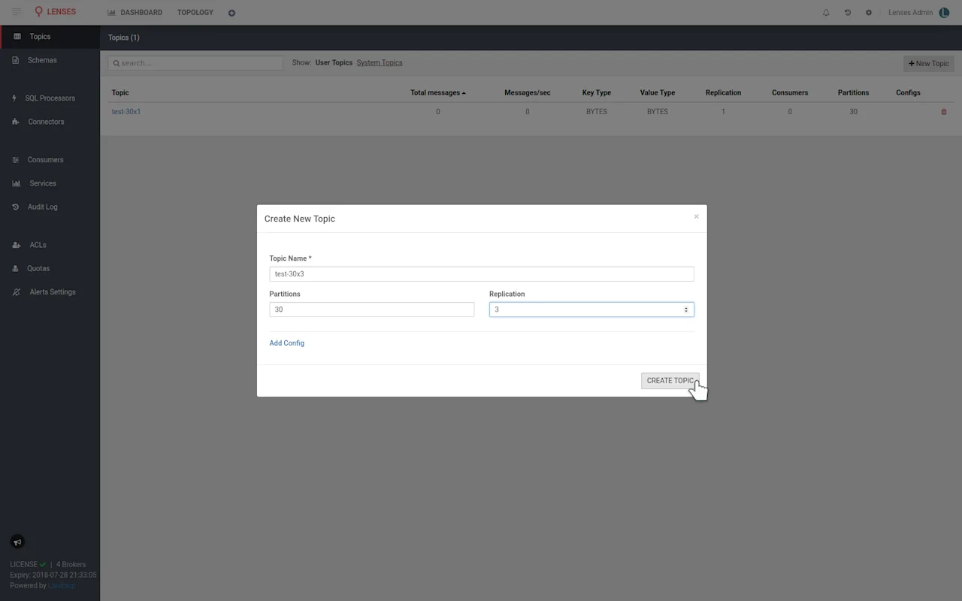Open the hamburger menu icon
Screen dimensions: 962x601
17,12
